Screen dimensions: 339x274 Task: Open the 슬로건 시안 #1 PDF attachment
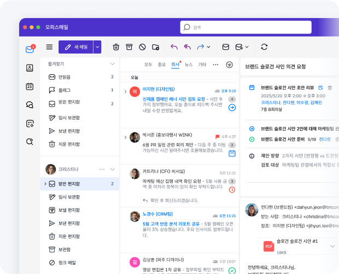pyautogui.click(x=297, y=246)
